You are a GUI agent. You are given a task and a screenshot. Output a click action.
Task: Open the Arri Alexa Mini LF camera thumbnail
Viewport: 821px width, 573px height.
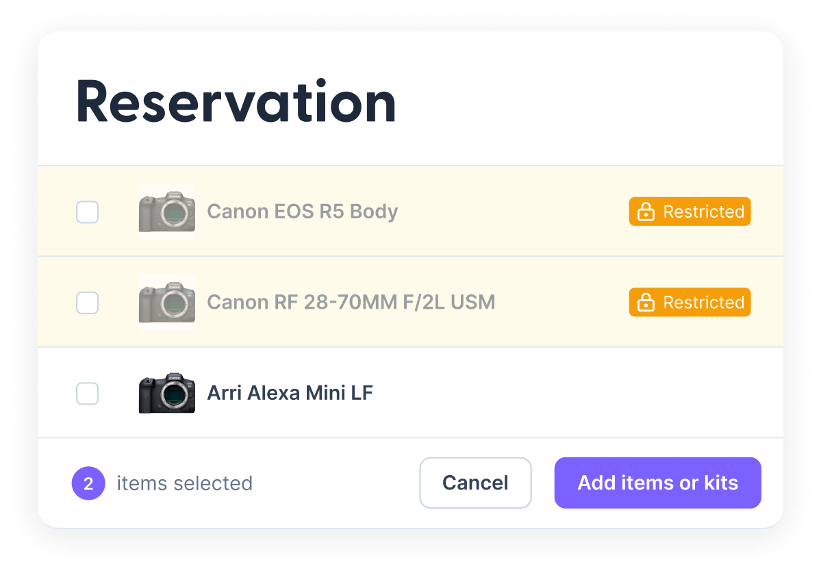167,392
